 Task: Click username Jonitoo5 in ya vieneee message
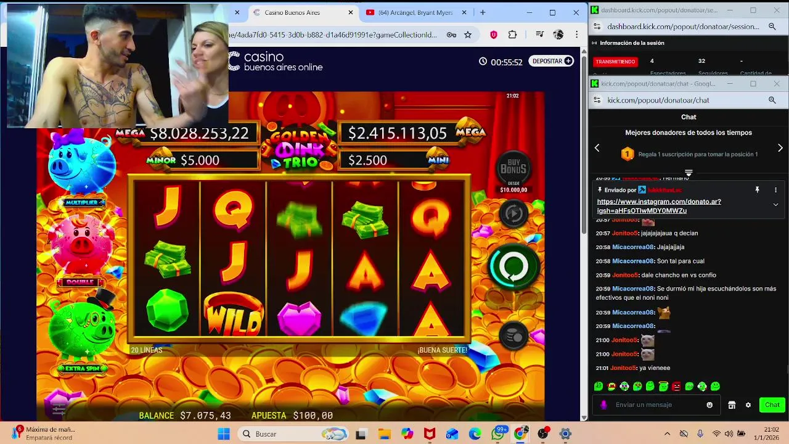click(x=623, y=368)
